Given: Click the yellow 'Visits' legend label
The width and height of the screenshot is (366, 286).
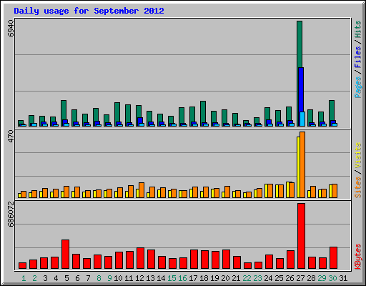Looking at the screenshot, I should click(x=357, y=155).
